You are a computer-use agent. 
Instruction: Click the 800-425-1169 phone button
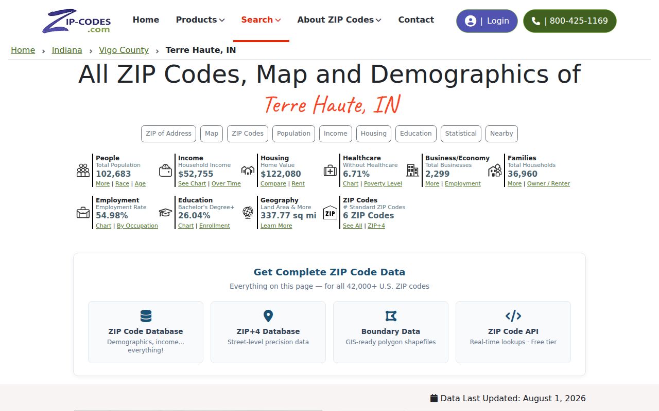(x=570, y=21)
